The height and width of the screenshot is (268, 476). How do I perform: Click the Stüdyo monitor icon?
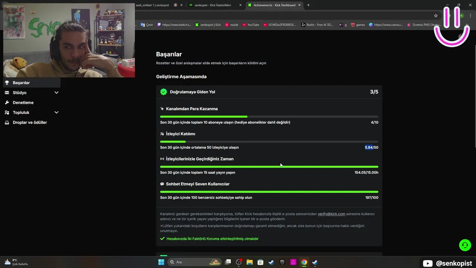7,93
